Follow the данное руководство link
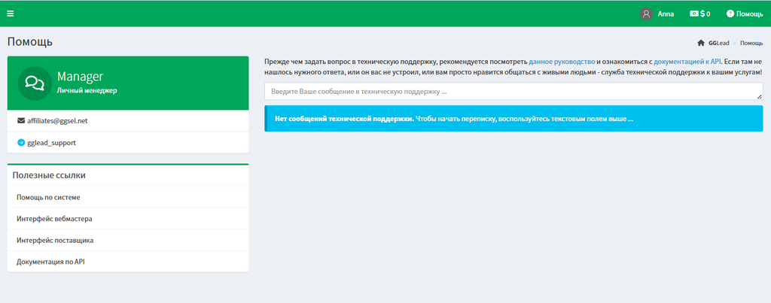Viewport: 771px width, 303px height. click(562, 62)
